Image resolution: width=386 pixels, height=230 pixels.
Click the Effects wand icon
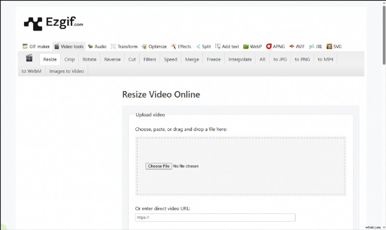coord(174,46)
